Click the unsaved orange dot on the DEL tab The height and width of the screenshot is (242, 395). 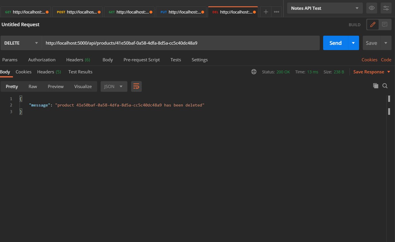(254, 12)
